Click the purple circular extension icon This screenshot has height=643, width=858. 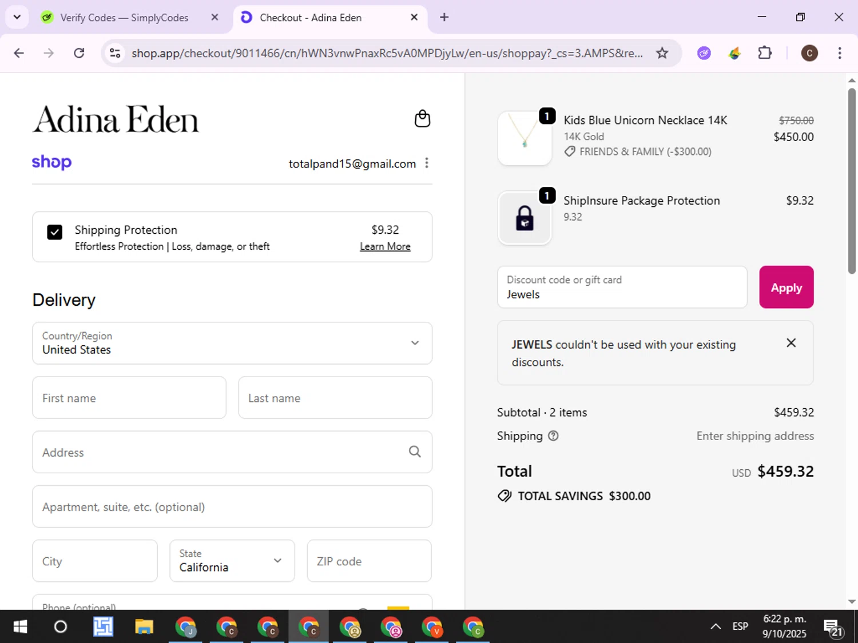pos(704,53)
